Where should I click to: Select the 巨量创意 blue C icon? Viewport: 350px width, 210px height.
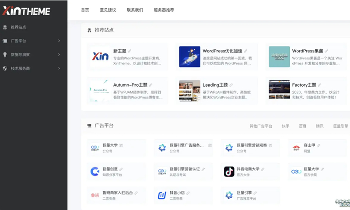(x=94, y=171)
